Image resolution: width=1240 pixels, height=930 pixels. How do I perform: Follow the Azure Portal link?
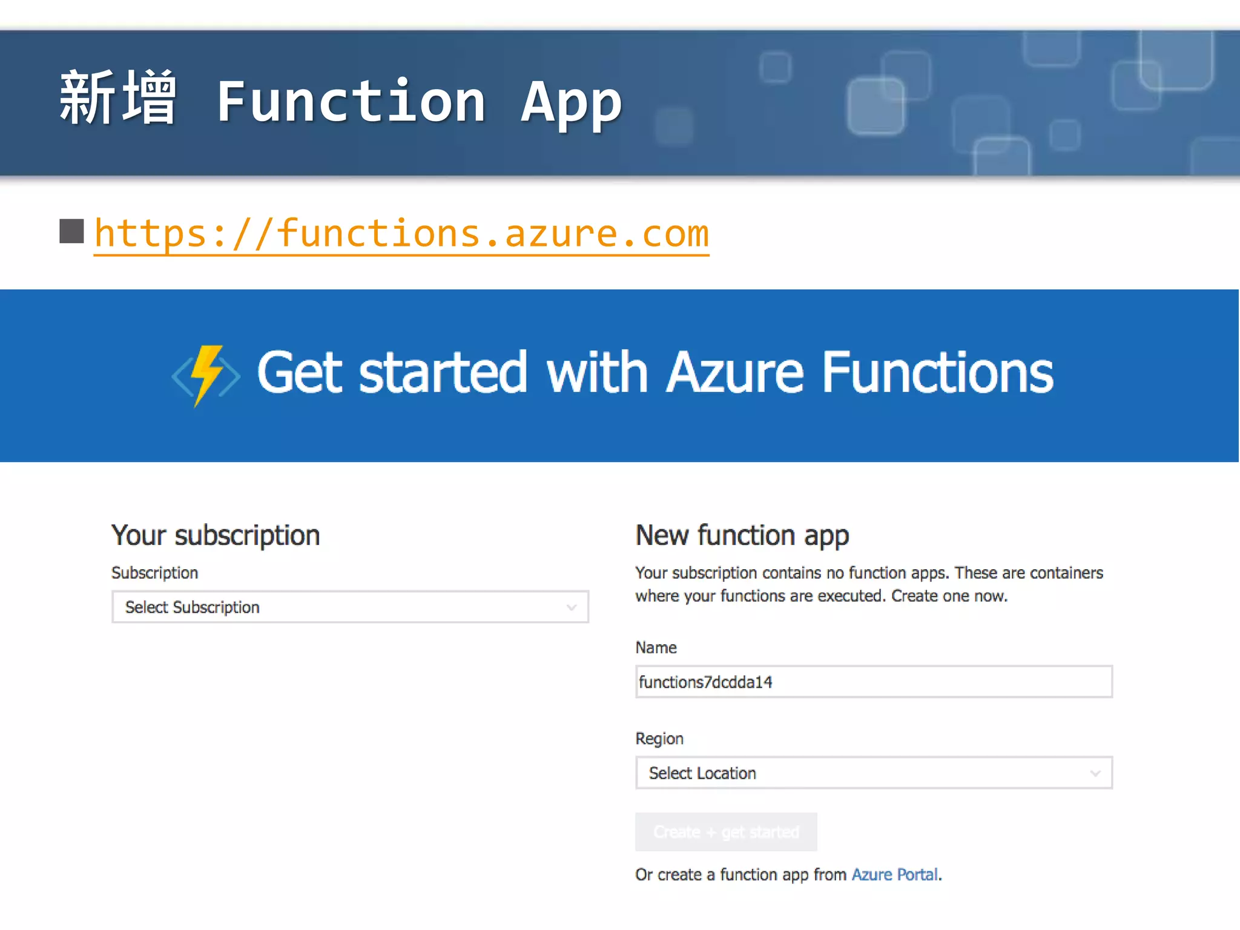click(x=895, y=874)
